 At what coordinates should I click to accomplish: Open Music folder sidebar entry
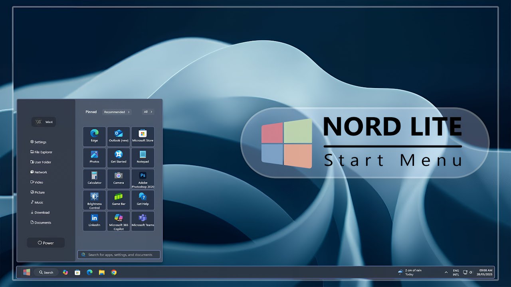click(x=37, y=202)
